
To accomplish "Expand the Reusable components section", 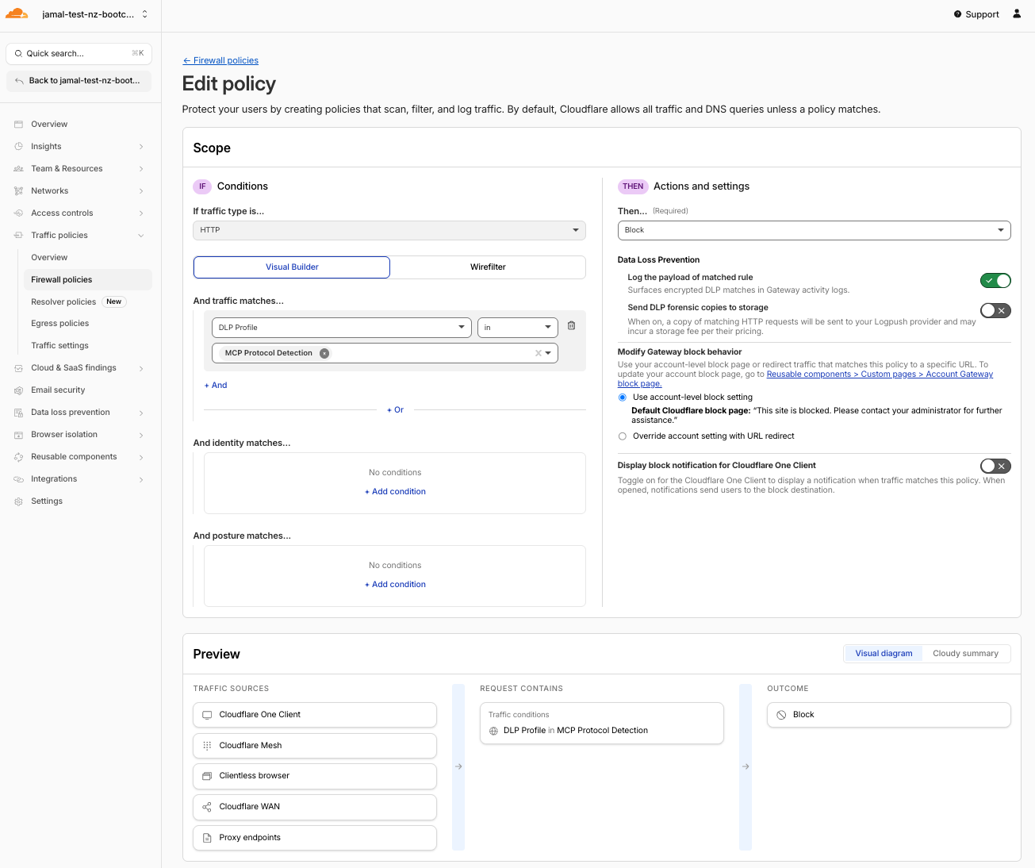I will coord(141,457).
